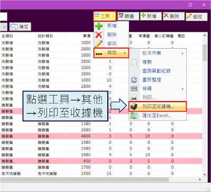
Task: Click the search input field at top left
Action: pos(4,17)
